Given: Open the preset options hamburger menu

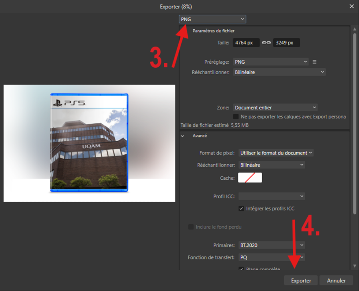Looking at the screenshot, I should click(314, 62).
